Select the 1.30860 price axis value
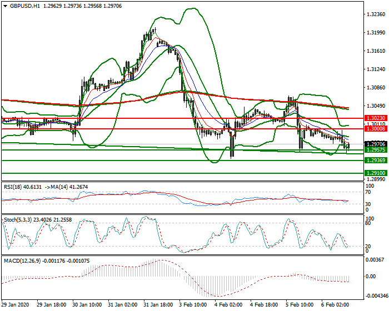 coord(376,88)
